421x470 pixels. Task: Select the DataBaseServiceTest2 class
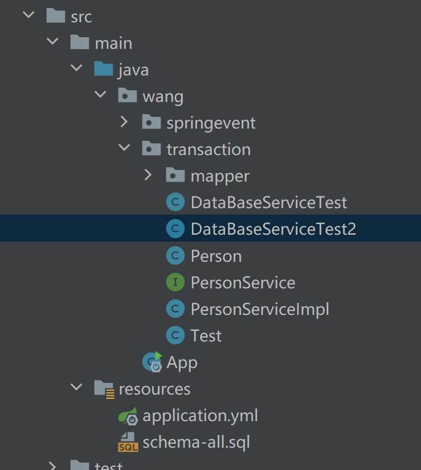point(273,229)
